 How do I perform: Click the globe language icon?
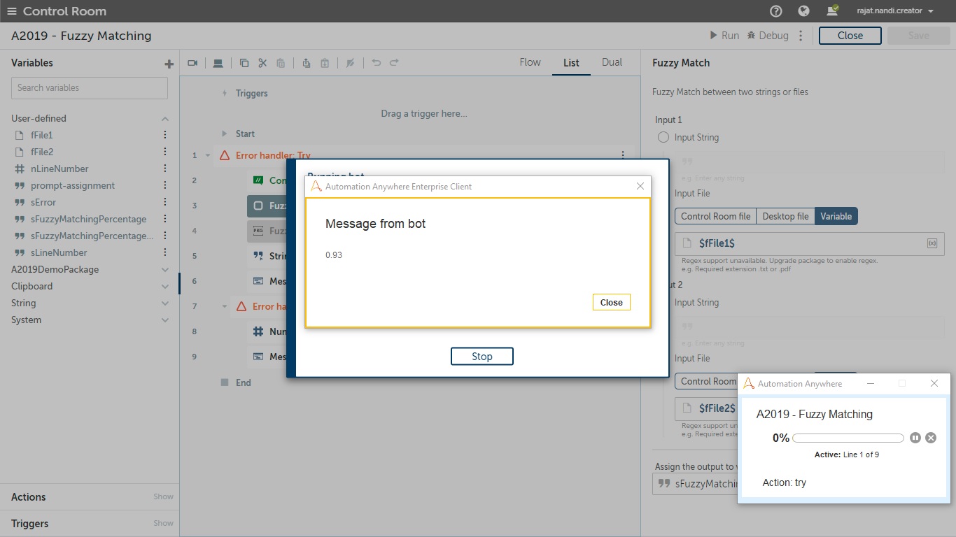pos(803,11)
